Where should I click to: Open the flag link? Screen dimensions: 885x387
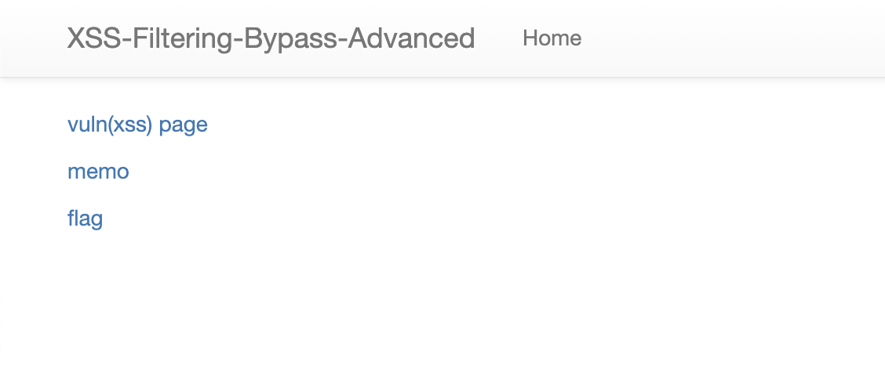click(86, 219)
